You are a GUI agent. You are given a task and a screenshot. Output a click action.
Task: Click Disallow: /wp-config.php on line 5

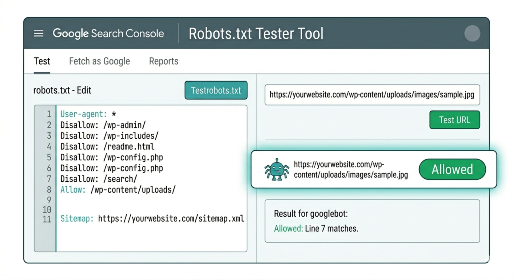[x=112, y=157]
